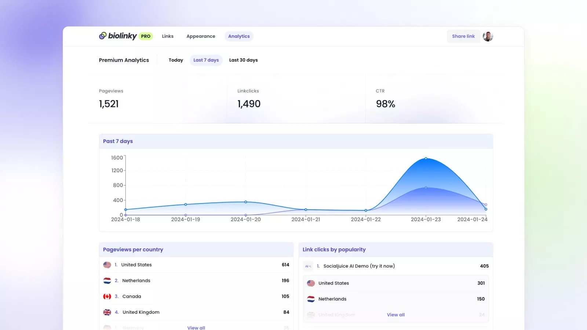Click the Canada flag icon
Image resolution: width=587 pixels, height=330 pixels.
coord(107,296)
